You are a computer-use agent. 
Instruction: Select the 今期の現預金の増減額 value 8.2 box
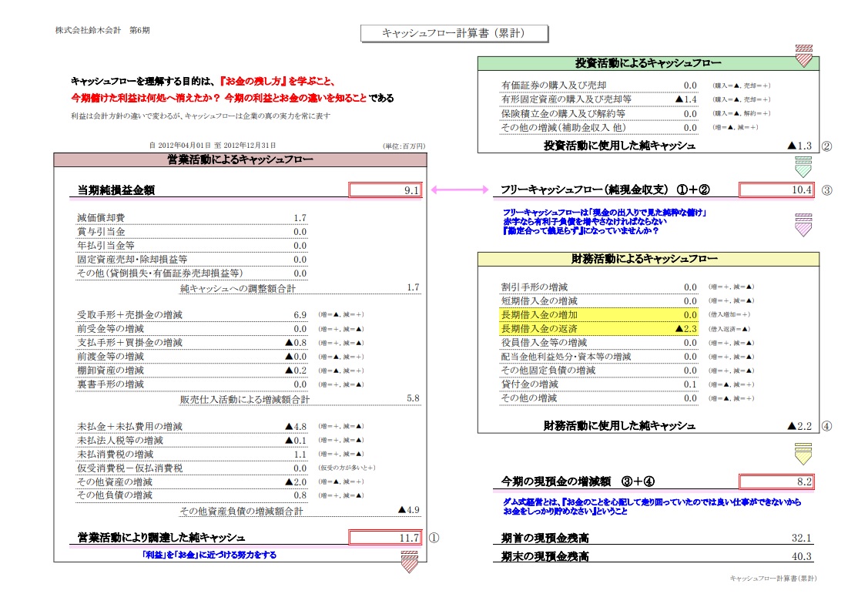coord(776,482)
